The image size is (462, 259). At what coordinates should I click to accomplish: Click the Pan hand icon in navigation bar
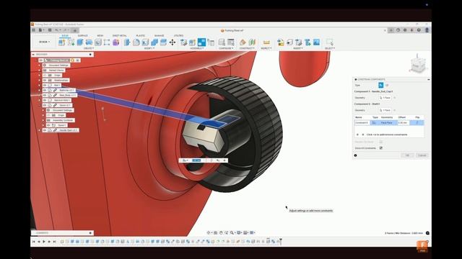click(221, 232)
